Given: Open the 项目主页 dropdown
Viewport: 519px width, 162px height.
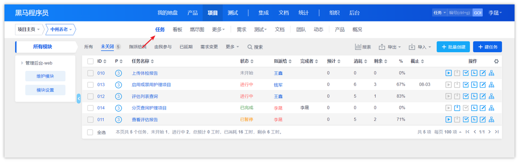Looking at the screenshot, I should coord(29,30).
